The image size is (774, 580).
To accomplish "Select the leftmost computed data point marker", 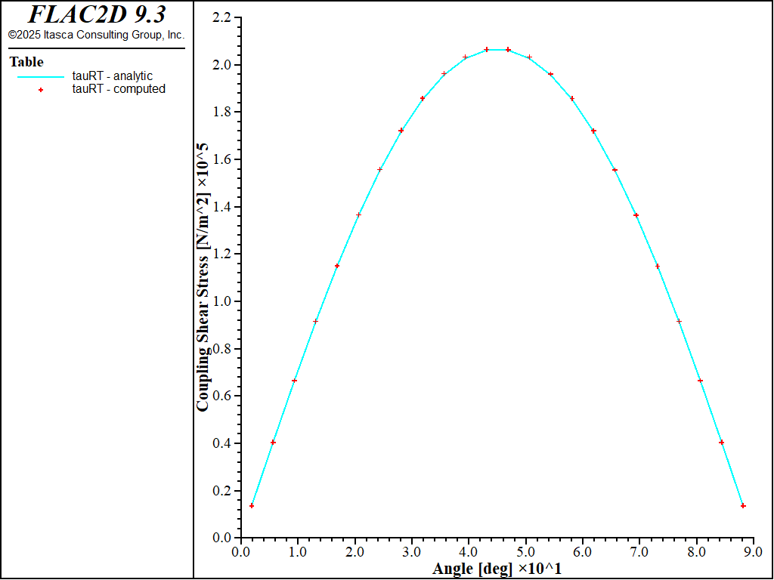I will (252, 505).
